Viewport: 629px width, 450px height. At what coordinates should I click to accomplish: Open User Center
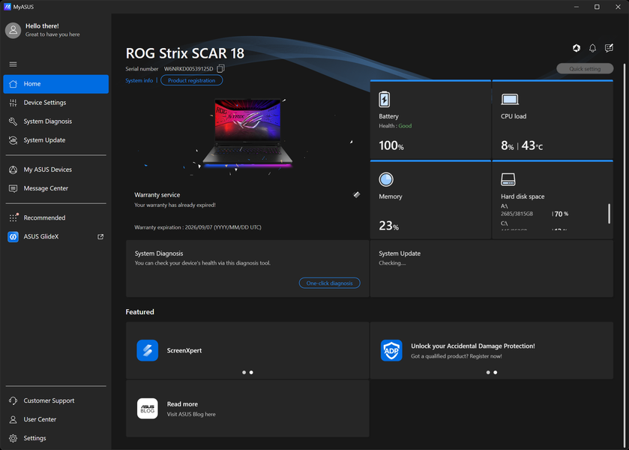[x=55, y=419]
